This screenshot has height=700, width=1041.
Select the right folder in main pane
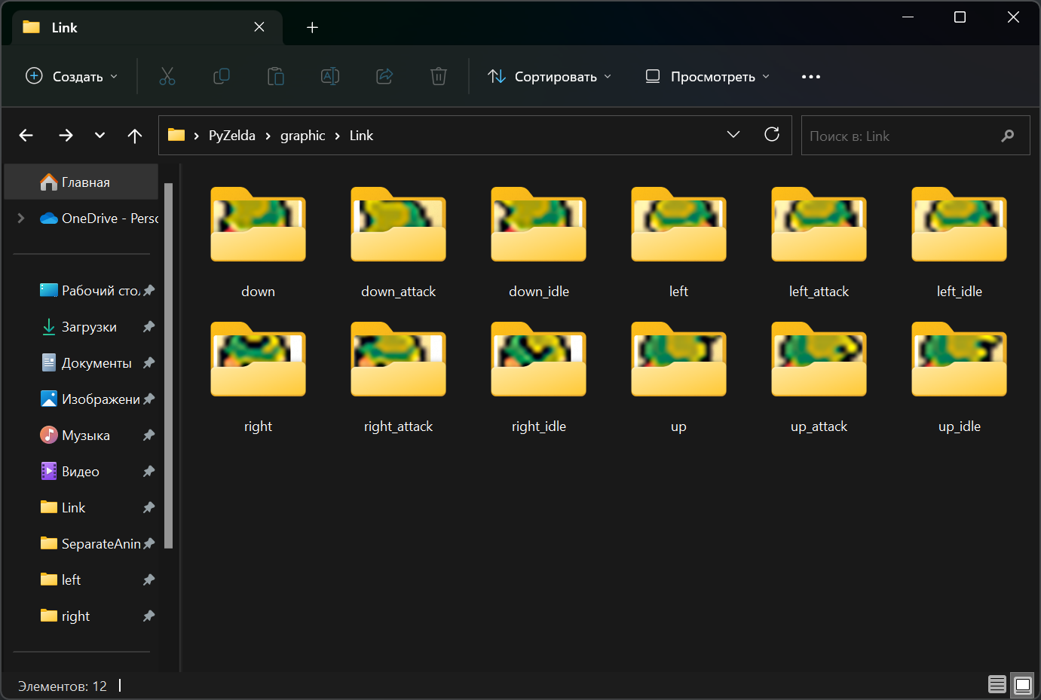coord(258,378)
